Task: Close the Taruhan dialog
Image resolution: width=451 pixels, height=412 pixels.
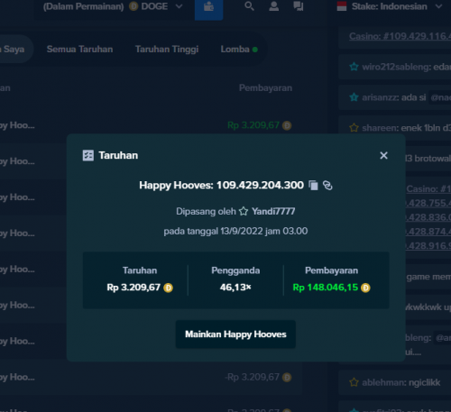Action: point(383,155)
